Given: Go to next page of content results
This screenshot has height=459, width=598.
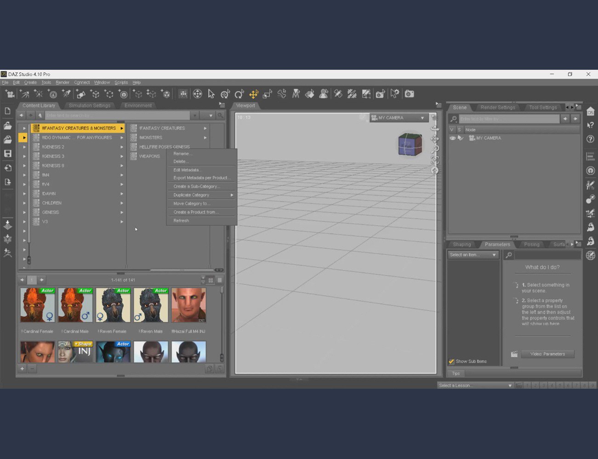Looking at the screenshot, I should coord(42,280).
